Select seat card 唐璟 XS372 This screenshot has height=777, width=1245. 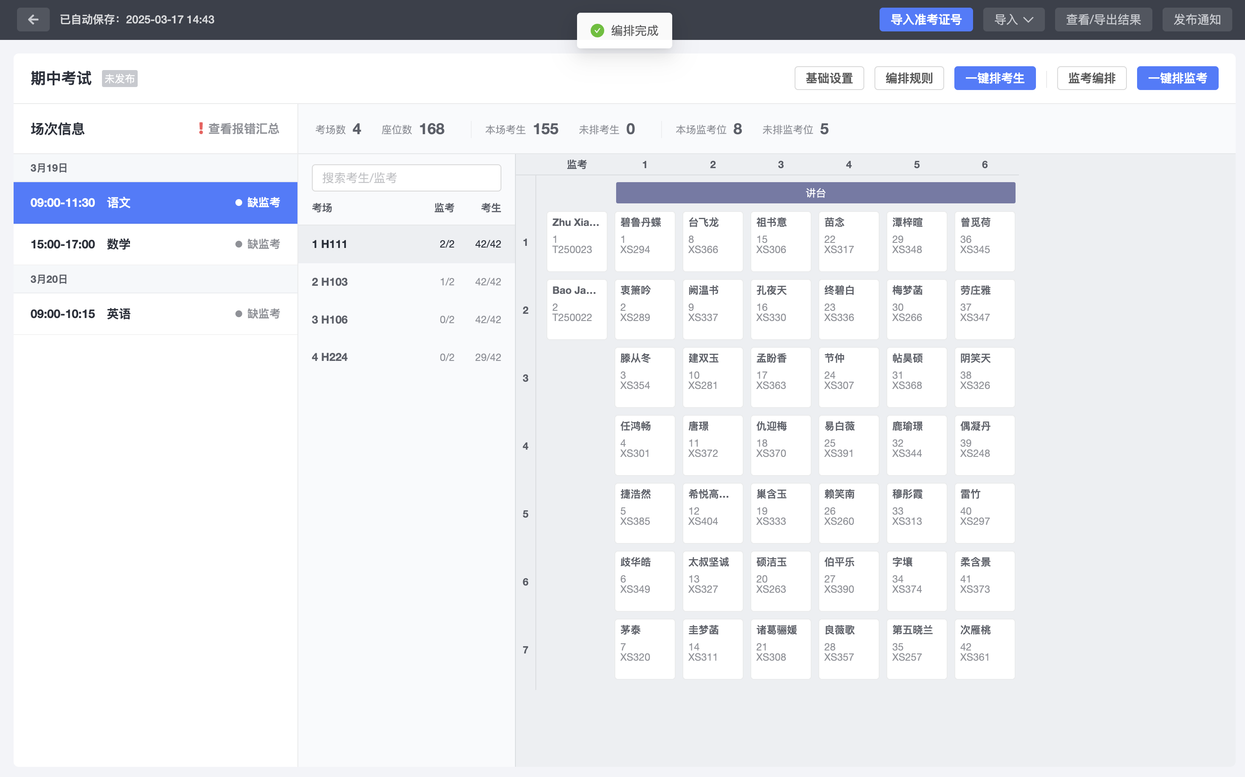(712, 445)
